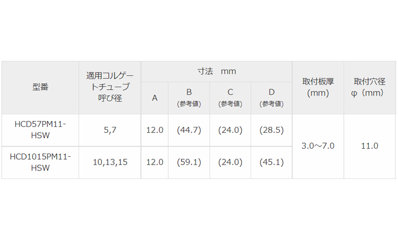Click the 取付穴径 φ (mm) header cell

coord(369,87)
